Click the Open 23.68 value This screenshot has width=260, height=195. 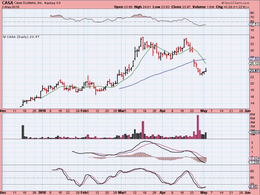tap(123, 7)
